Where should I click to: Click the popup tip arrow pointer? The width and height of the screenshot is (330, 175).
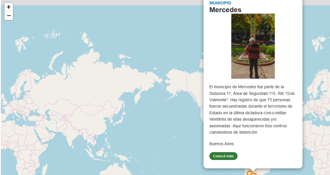coord(253,170)
